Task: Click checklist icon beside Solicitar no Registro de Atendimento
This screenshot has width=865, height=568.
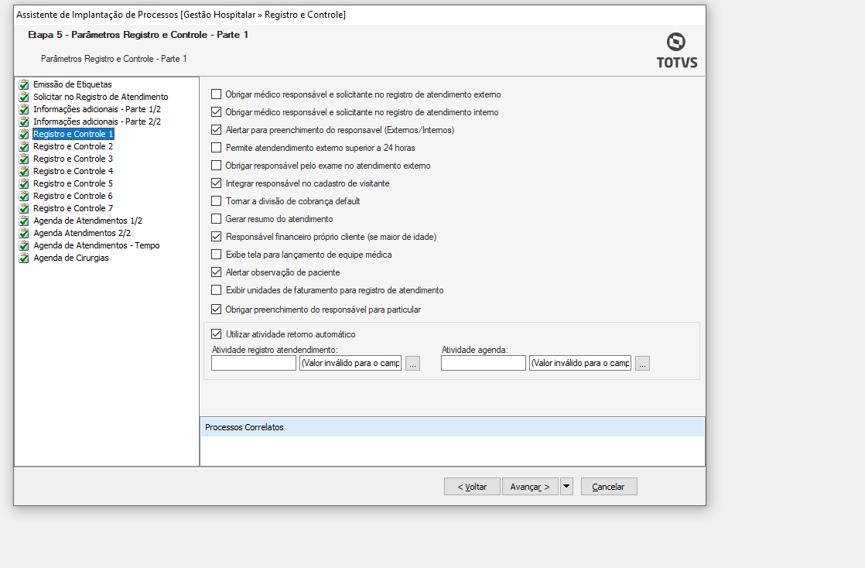Action: tap(24, 97)
